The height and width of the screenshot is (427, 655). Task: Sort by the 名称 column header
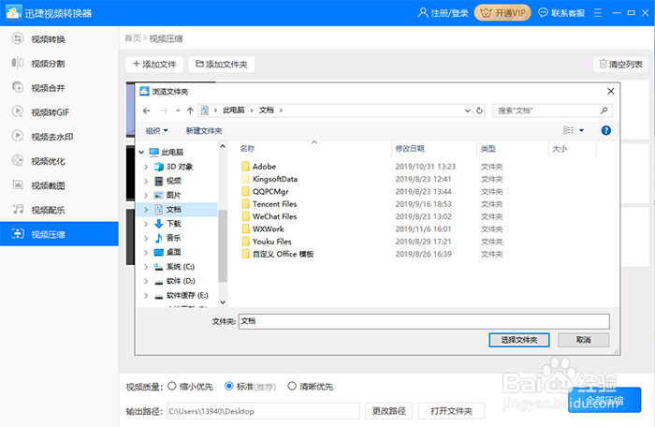247,149
